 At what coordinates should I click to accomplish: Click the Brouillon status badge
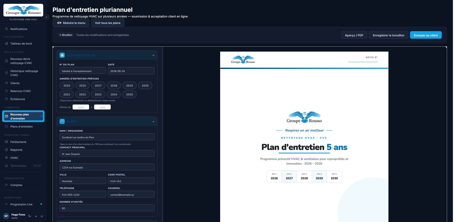coord(66,35)
